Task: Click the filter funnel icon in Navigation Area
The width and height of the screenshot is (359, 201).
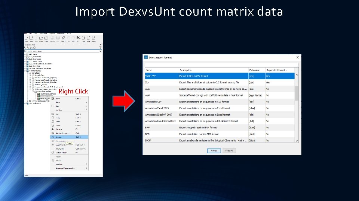Action: click(x=101, y=48)
